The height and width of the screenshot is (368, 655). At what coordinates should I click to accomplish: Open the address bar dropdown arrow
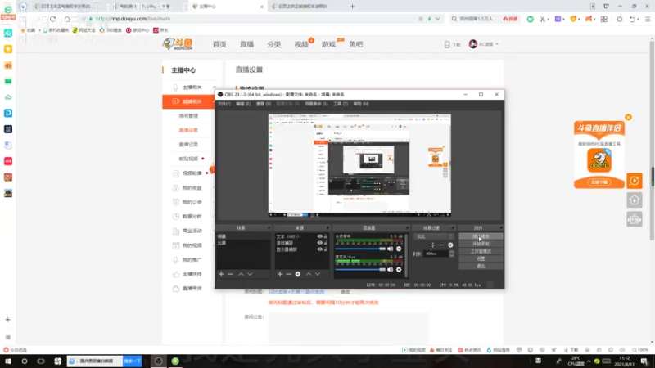[x=437, y=19]
